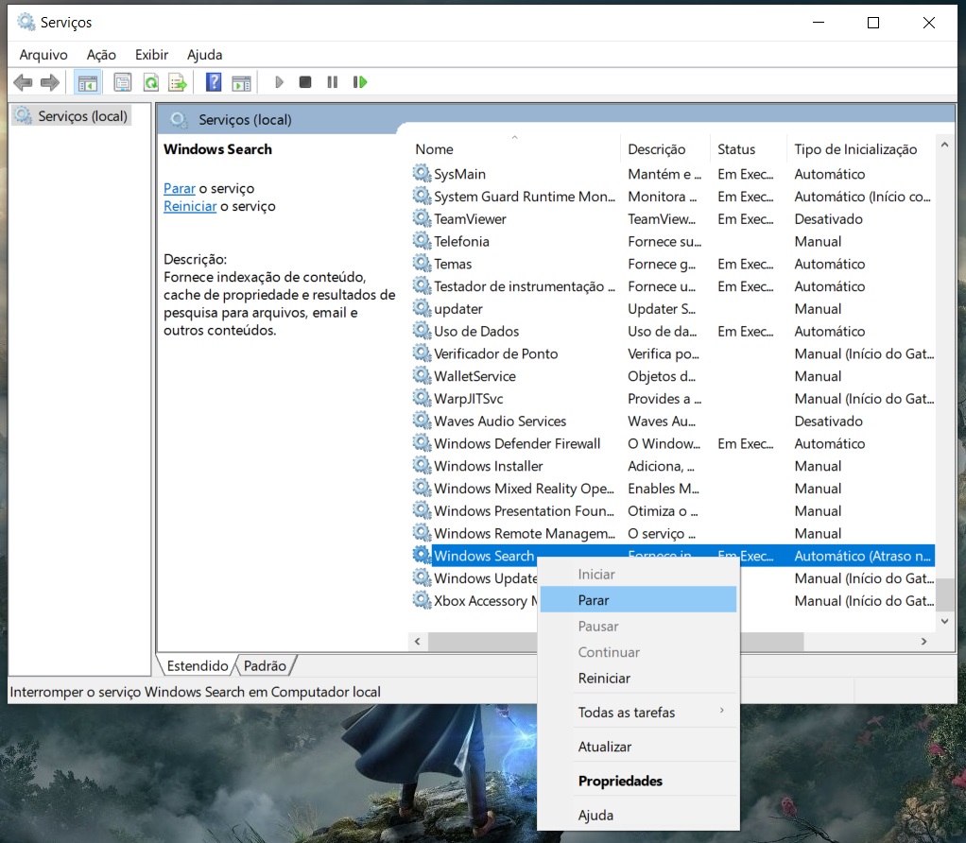The image size is (966, 843).
Task: Choose Reiniciar in the context menu
Action: point(638,678)
